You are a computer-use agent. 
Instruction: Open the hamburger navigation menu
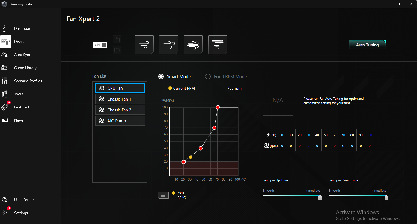tap(4, 15)
